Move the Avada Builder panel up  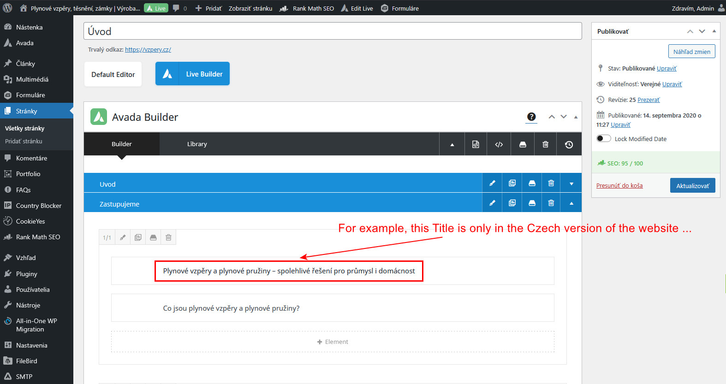click(552, 117)
